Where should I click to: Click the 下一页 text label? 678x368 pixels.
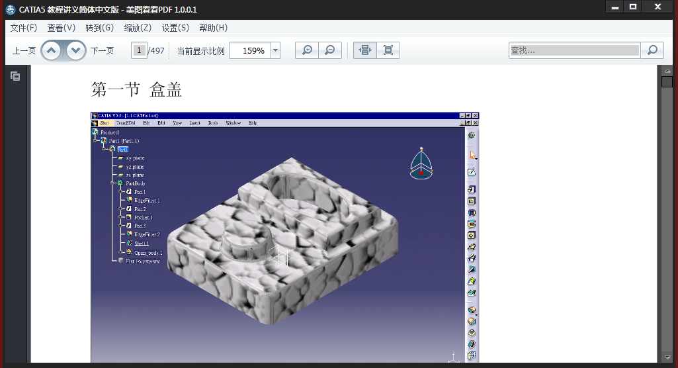102,51
